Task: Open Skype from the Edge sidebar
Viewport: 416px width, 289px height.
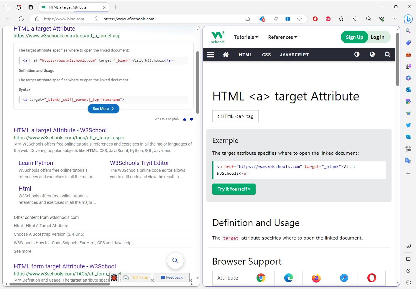Action: click(x=408, y=137)
